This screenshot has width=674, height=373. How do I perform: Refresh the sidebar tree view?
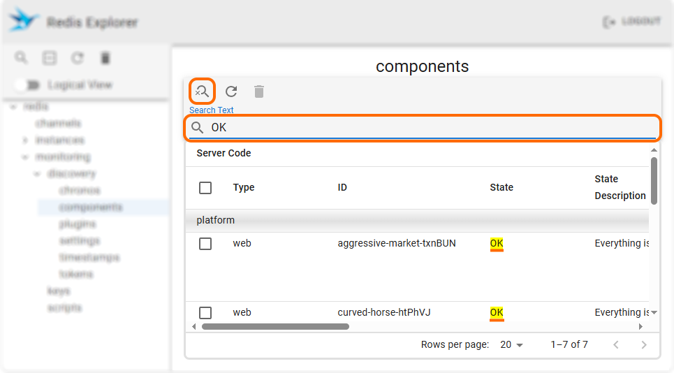(78, 58)
